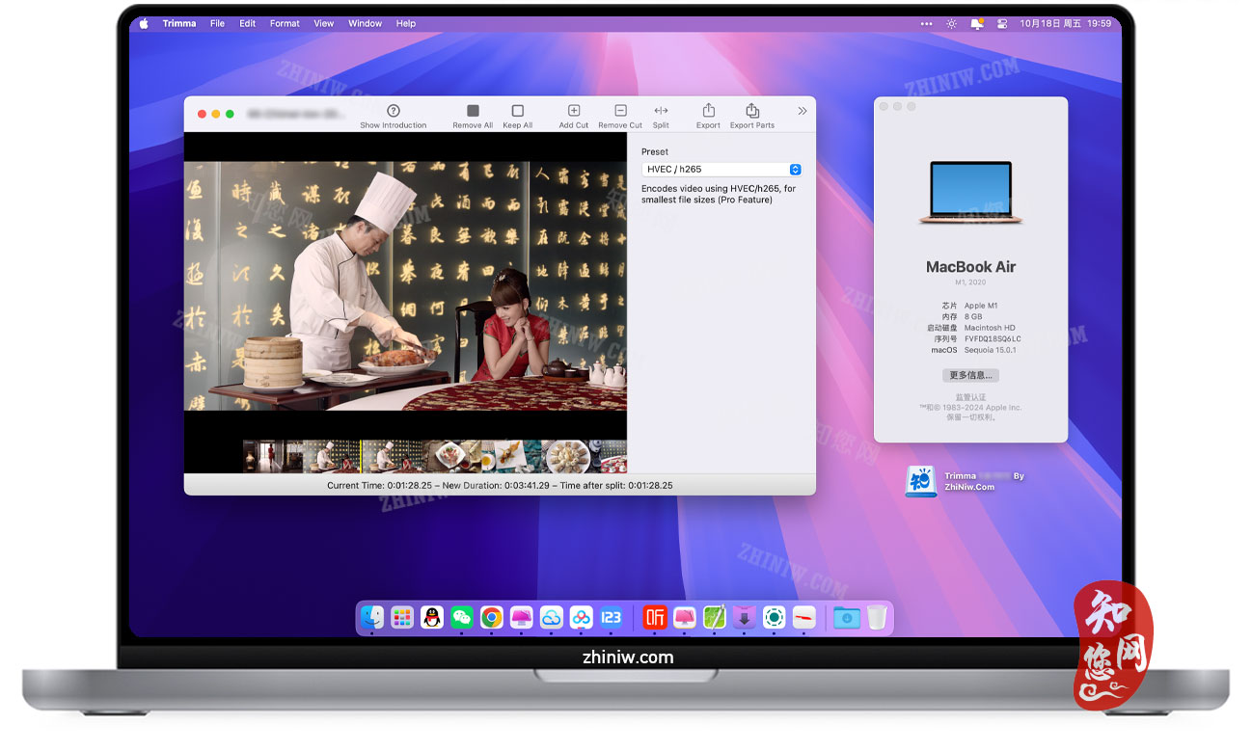
Task: Click the Remove Cut toolbar icon
Action: tap(620, 111)
